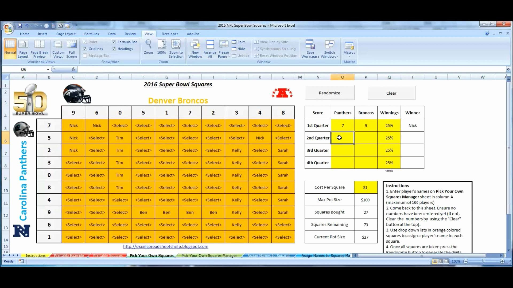Disable the Gridlines option
Screen dimensions: 513x288
tap(85, 49)
